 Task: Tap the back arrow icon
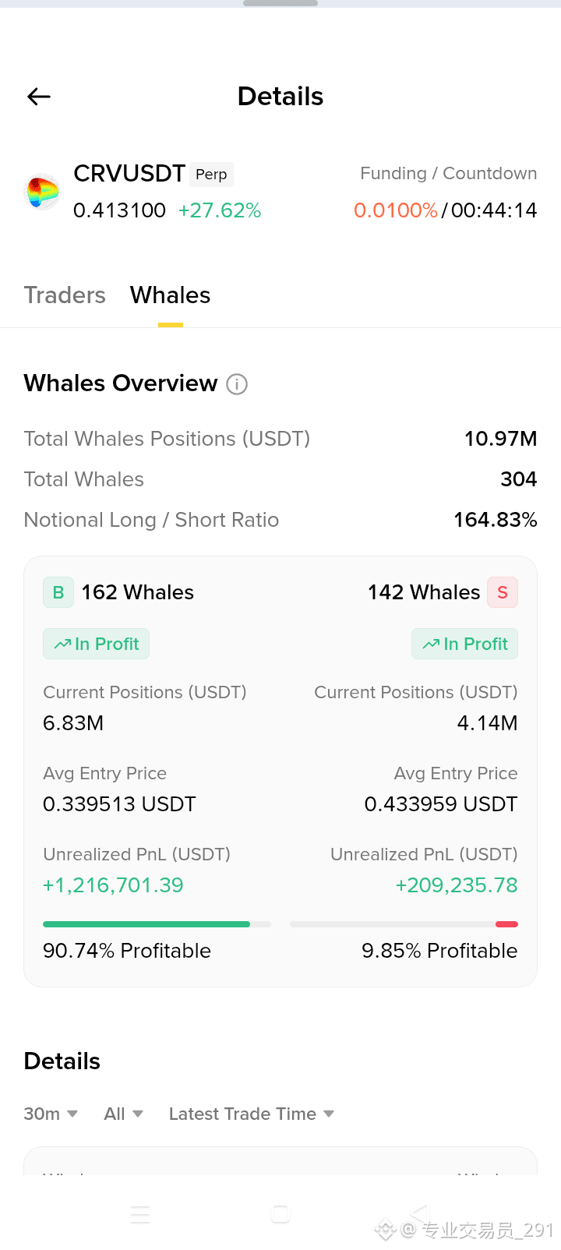(39, 97)
